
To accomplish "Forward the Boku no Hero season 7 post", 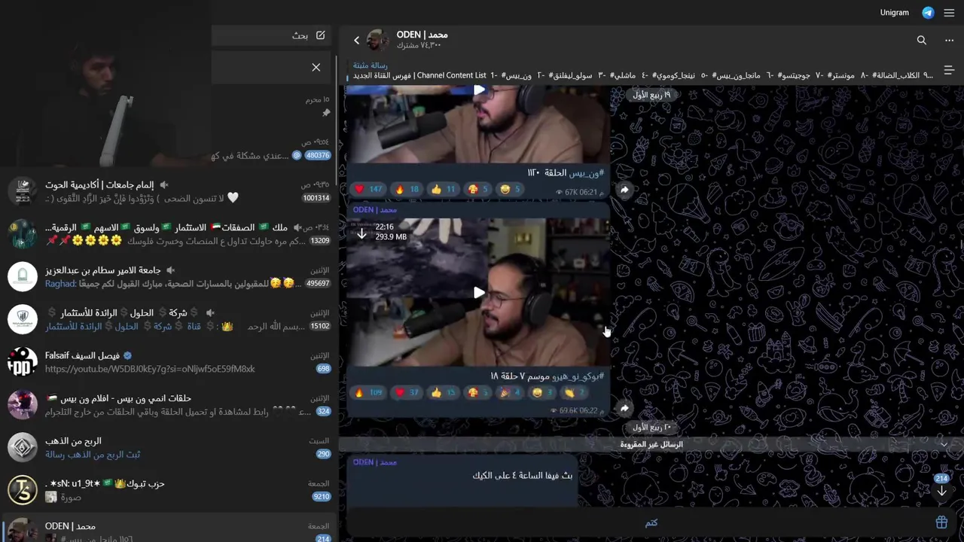I will 624,408.
